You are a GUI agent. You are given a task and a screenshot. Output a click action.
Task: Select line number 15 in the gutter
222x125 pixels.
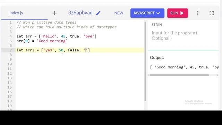9,87
